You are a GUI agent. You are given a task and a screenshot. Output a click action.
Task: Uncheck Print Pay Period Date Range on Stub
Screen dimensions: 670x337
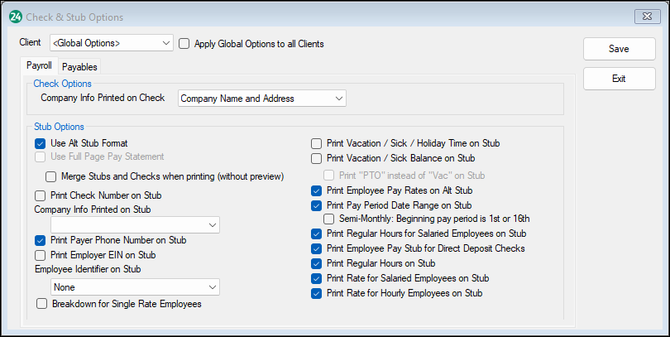tap(316, 205)
